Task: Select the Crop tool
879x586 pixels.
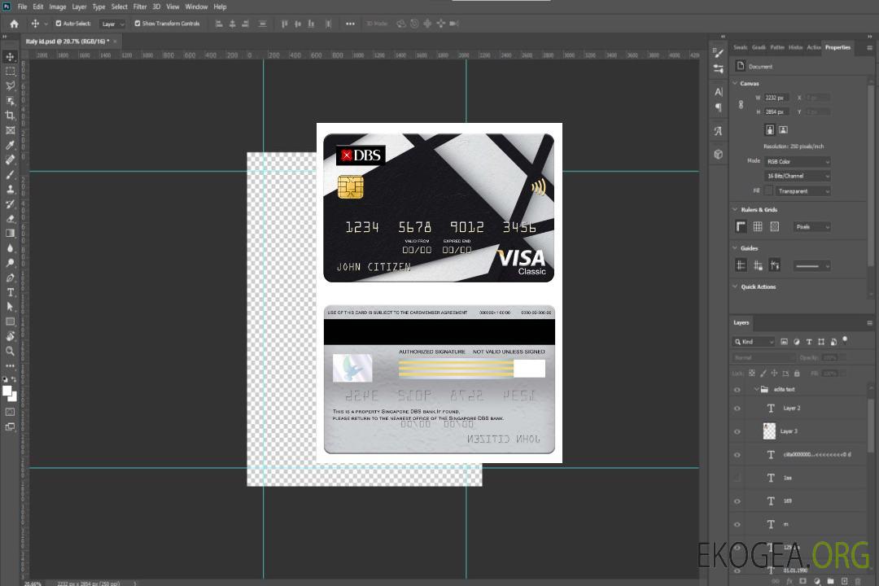Action: 10,116
